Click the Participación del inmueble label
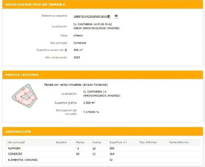This screenshot has width=205, height=167. coord(66,112)
